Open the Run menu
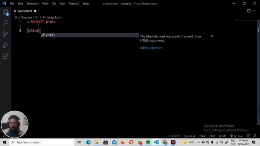 (x=62, y=4)
